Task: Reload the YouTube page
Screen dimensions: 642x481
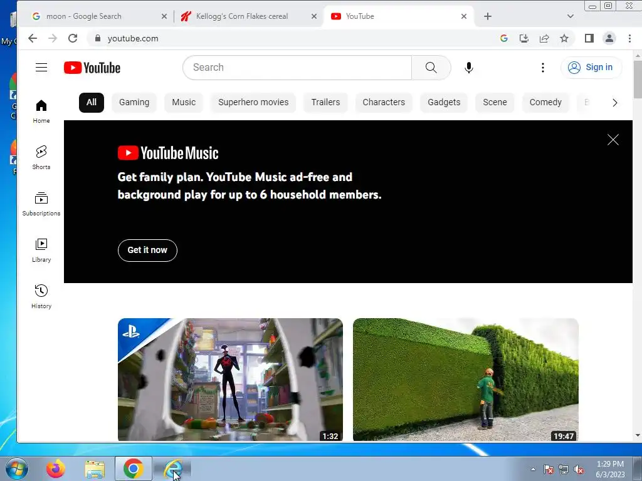Action: [x=73, y=38]
